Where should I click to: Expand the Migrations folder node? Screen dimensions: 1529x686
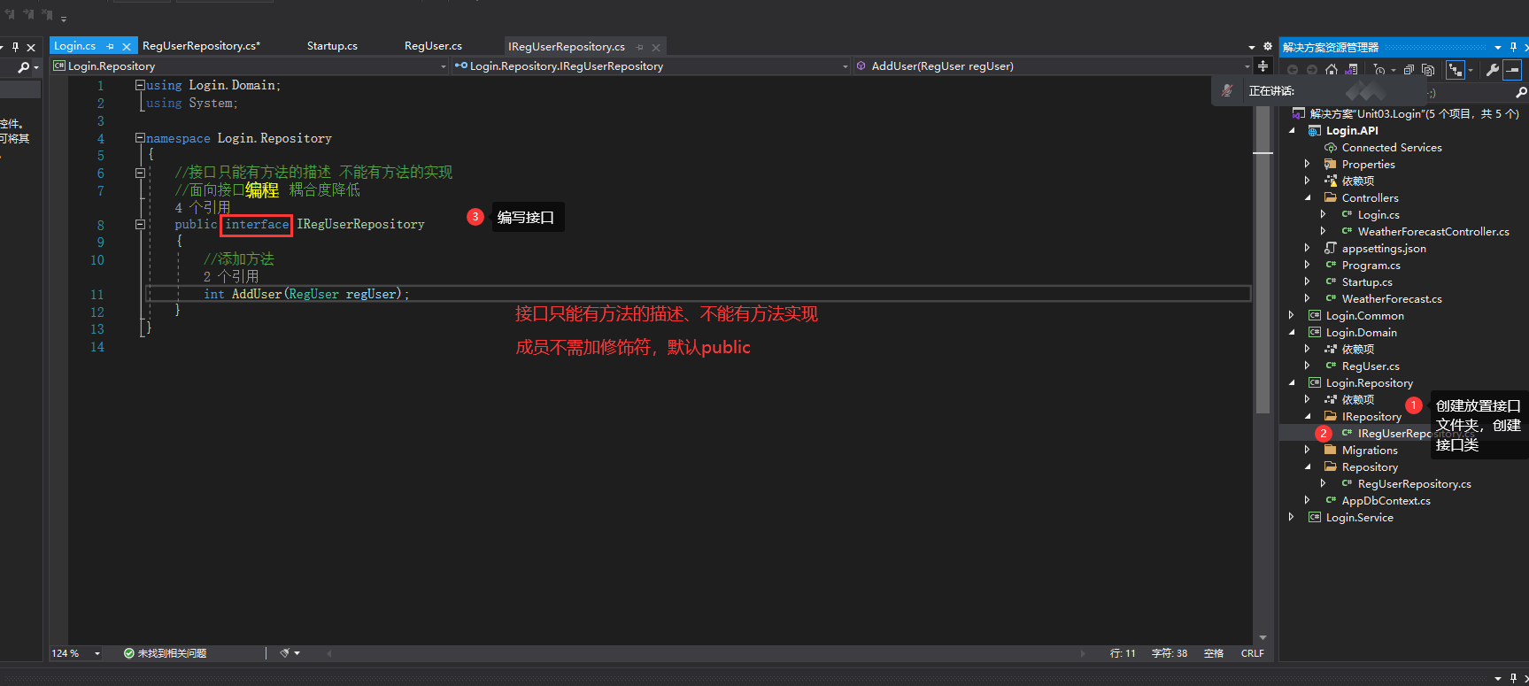(x=1308, y=450)
